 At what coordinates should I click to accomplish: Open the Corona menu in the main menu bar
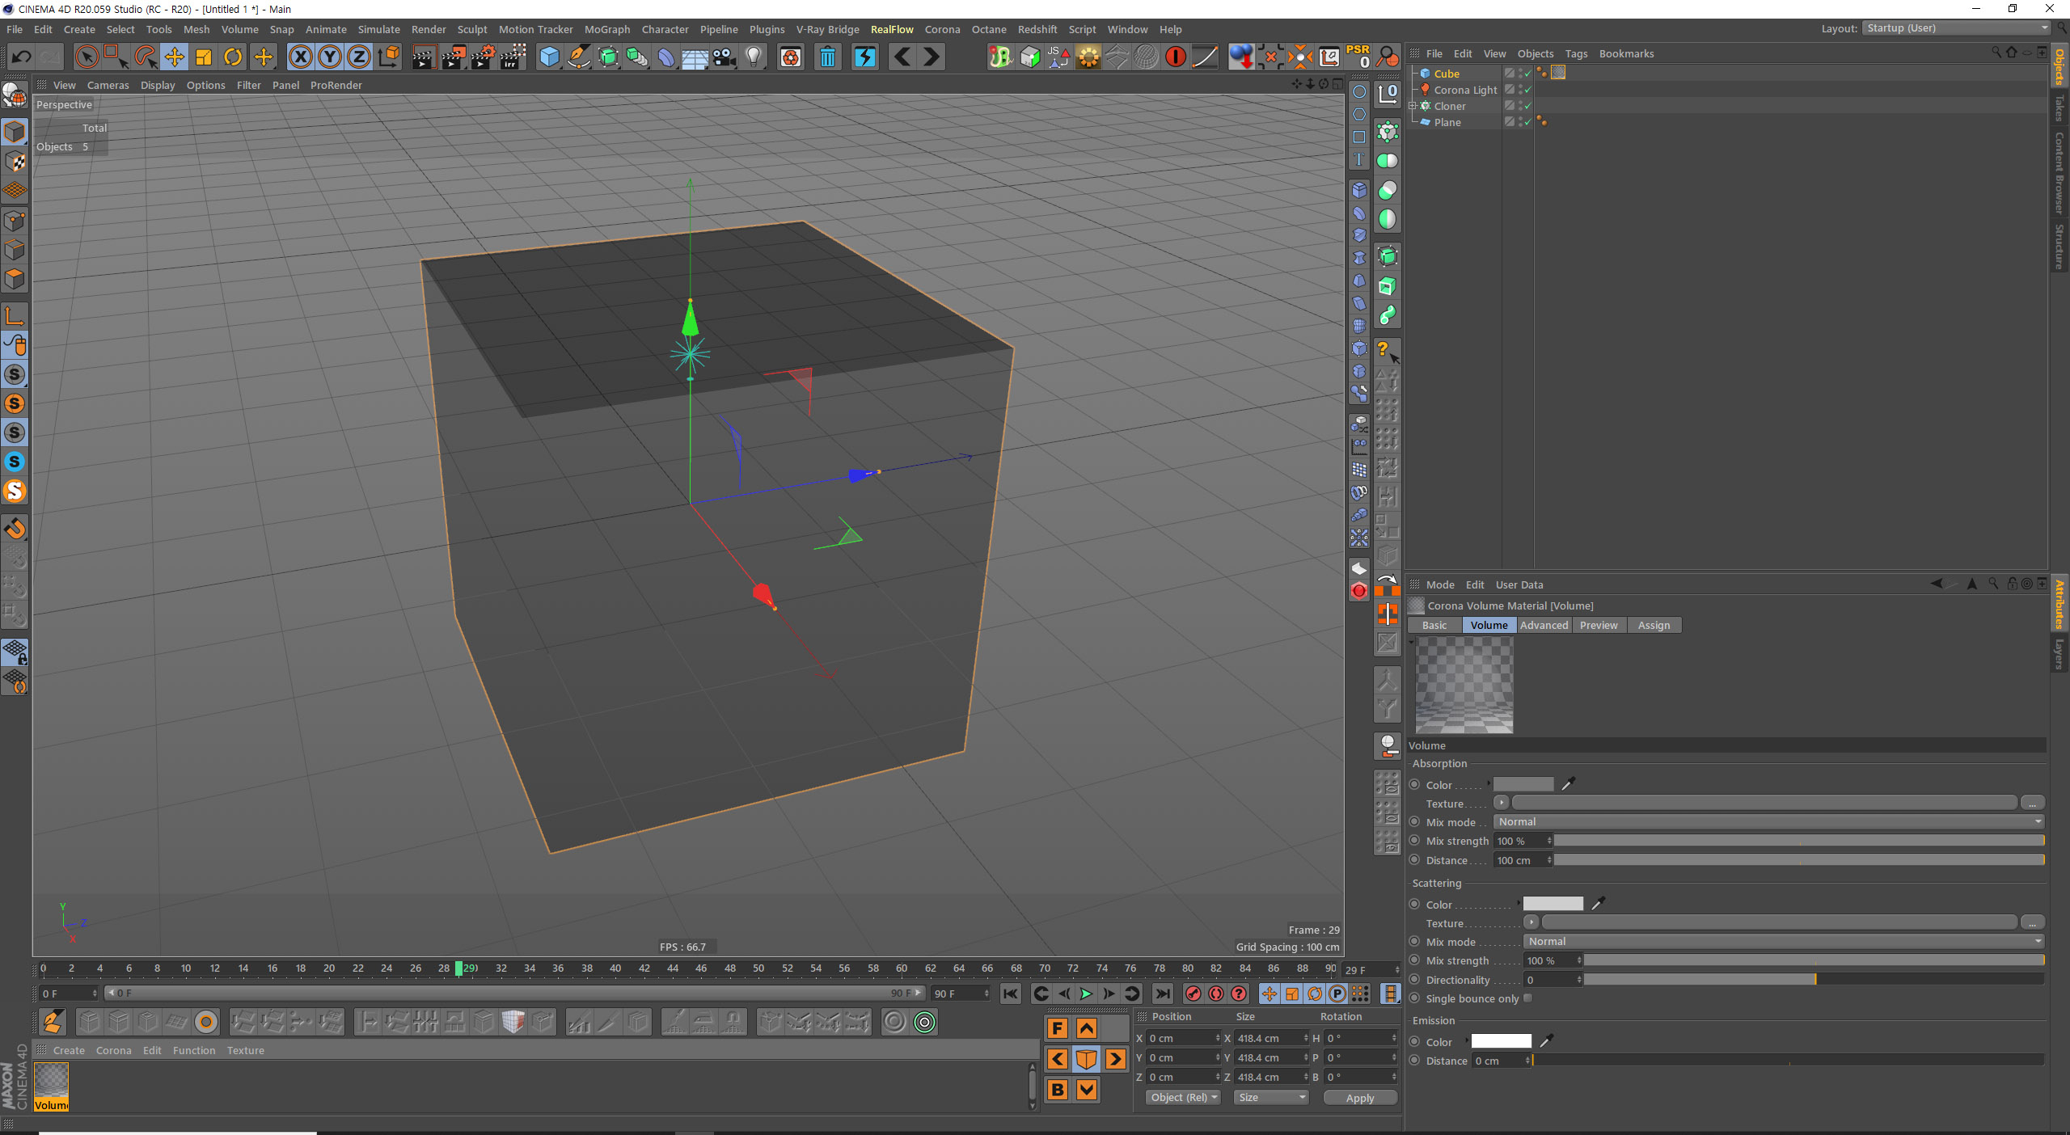pos(942,29)
